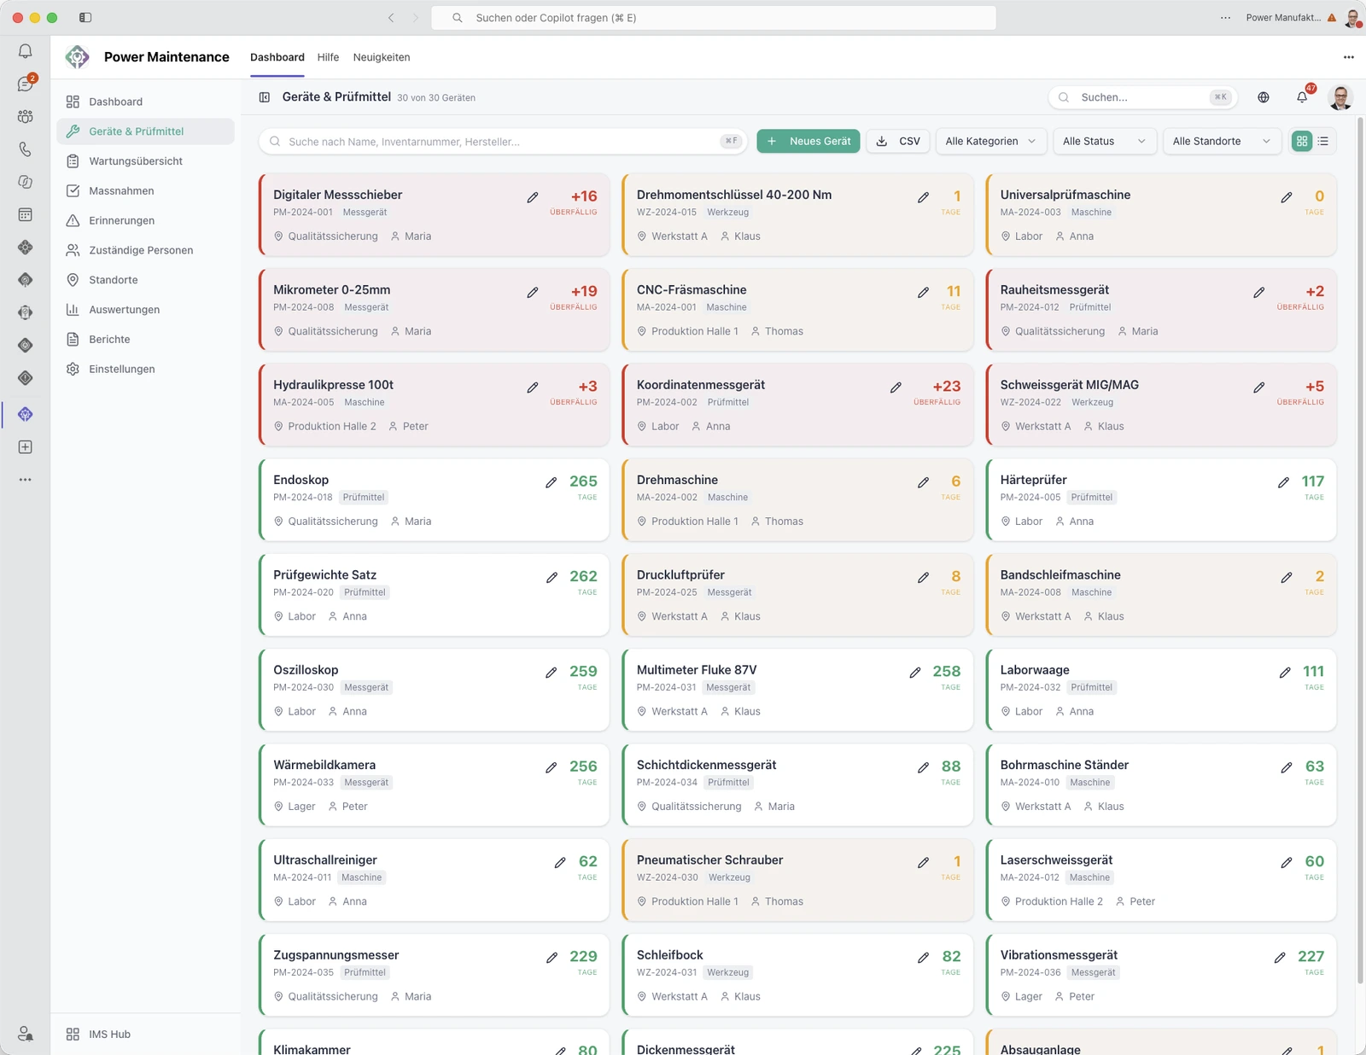This screenshot has height=1055, width=1366.
Task: Edit the Digitaler Messschieber device card
Action: click(x=533, y=197)
